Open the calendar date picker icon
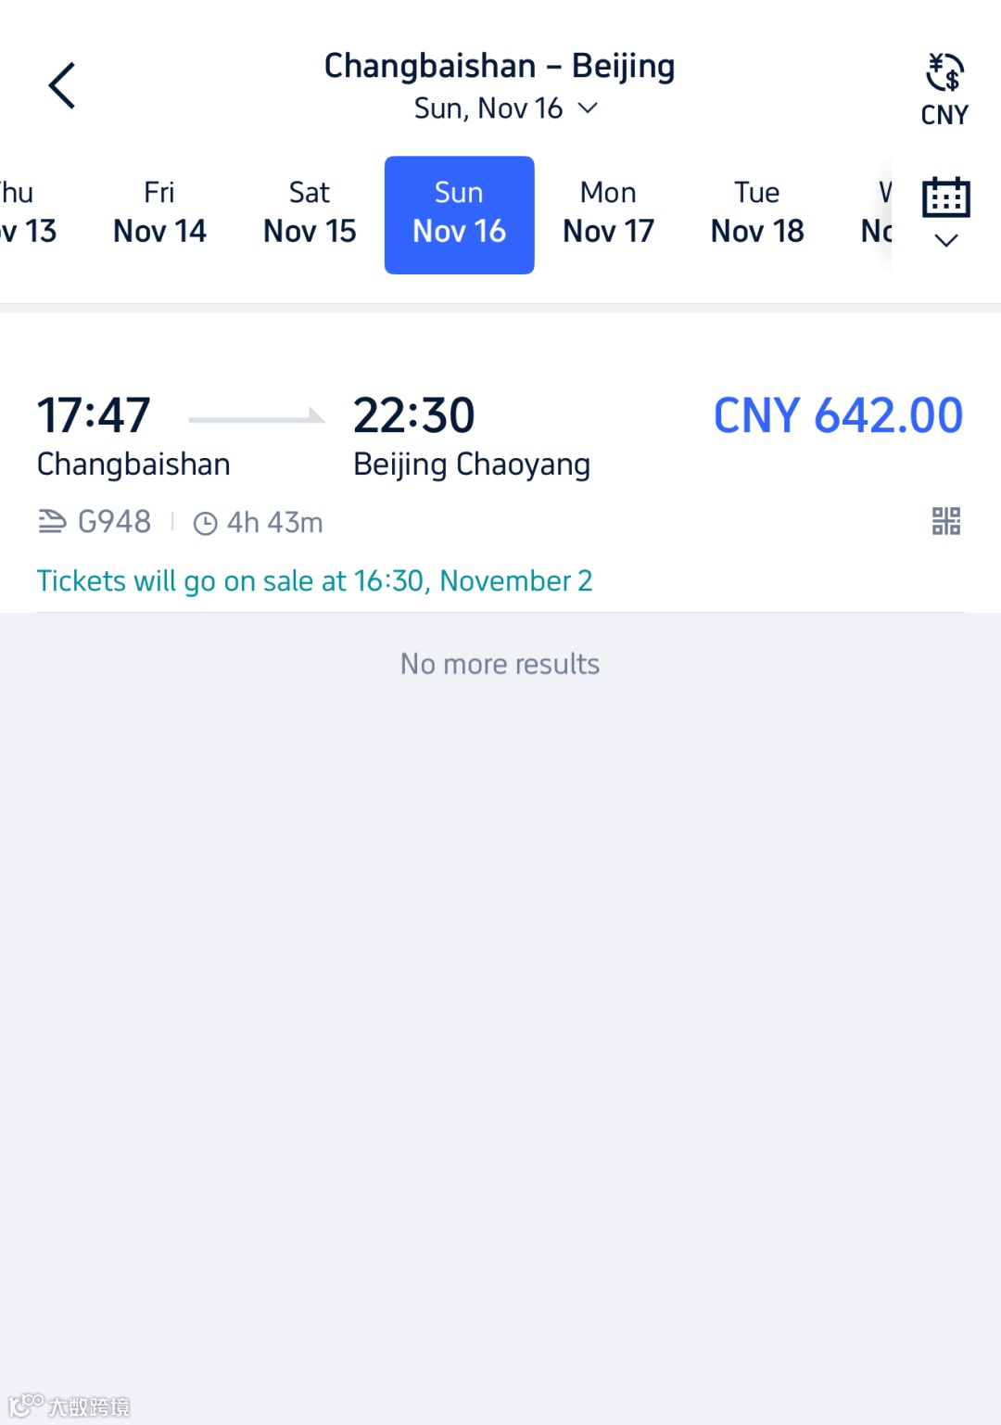This screenshot has width=1001, height=1425. (x=946, y=197)
